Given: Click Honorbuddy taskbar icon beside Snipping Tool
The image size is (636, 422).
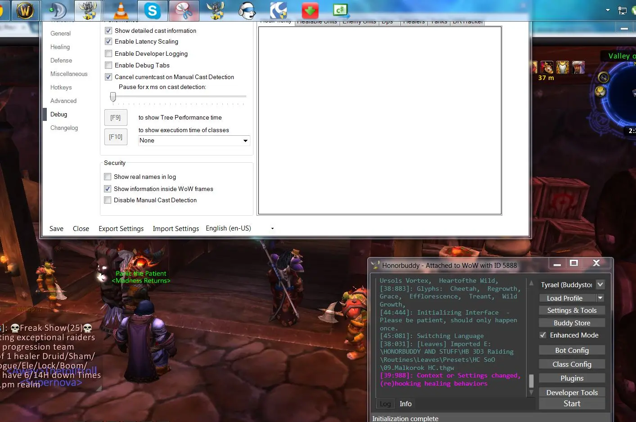Looking at the screenshot, I should [x=215, y=10].
